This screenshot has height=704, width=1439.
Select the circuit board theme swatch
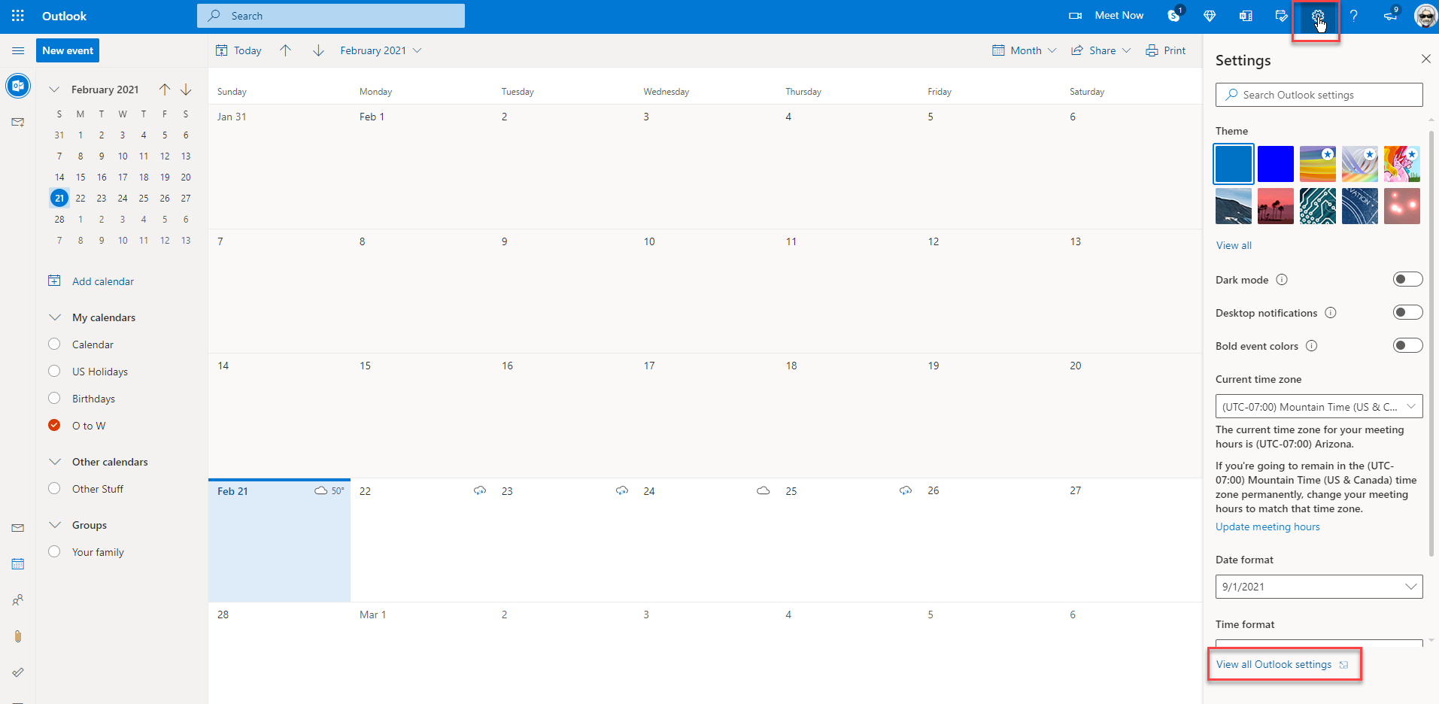pos(1318,206)
